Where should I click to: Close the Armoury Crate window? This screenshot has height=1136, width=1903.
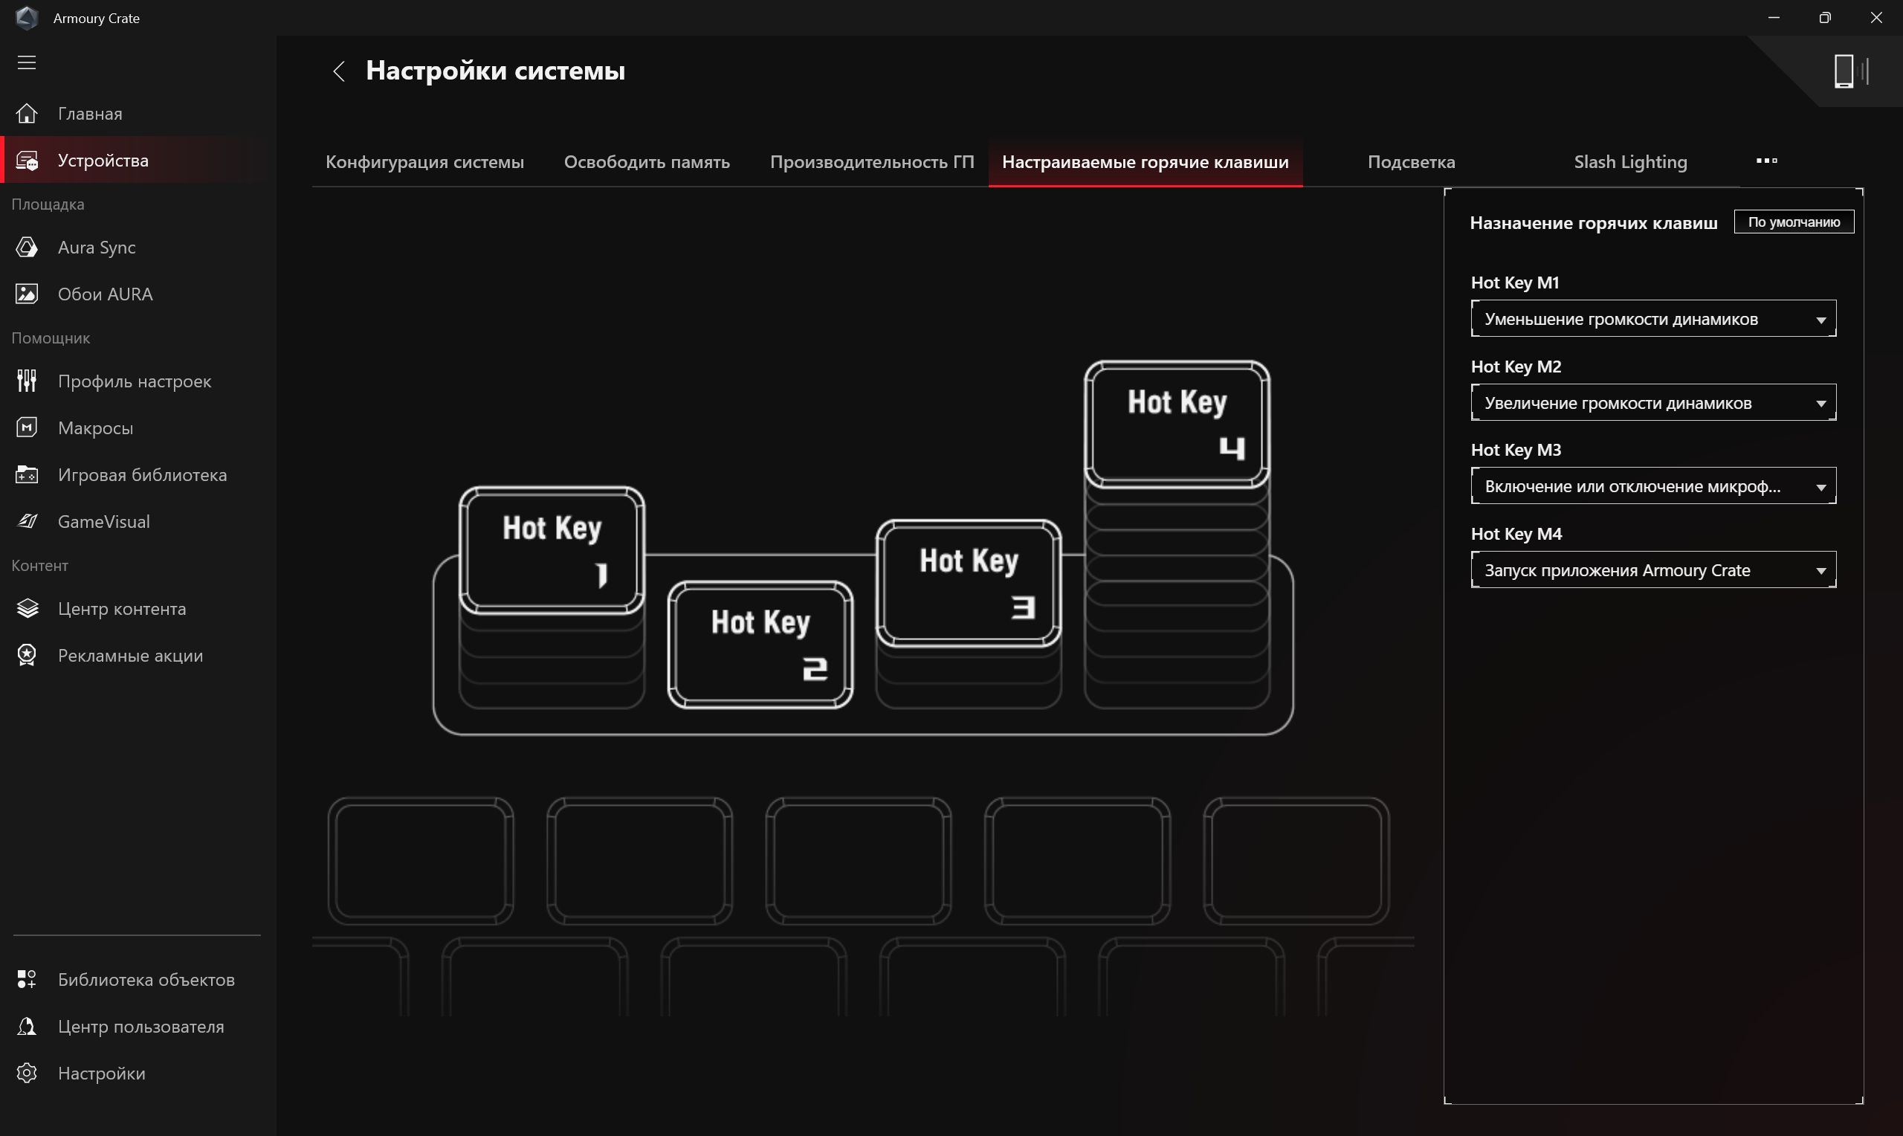(x=1876, y=18)
